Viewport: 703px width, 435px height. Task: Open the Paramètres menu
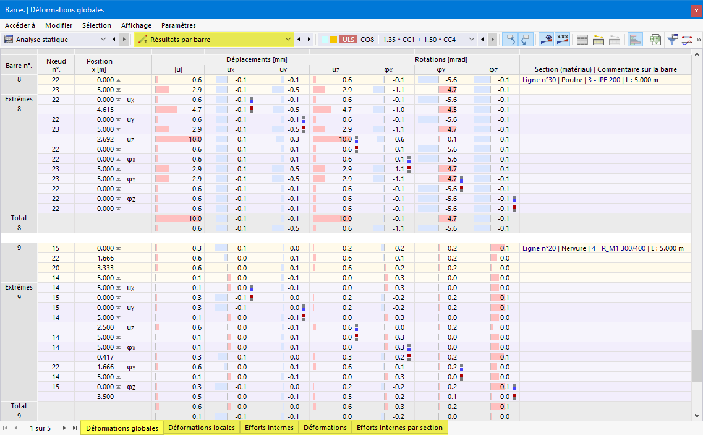click(x=179, y=25)
